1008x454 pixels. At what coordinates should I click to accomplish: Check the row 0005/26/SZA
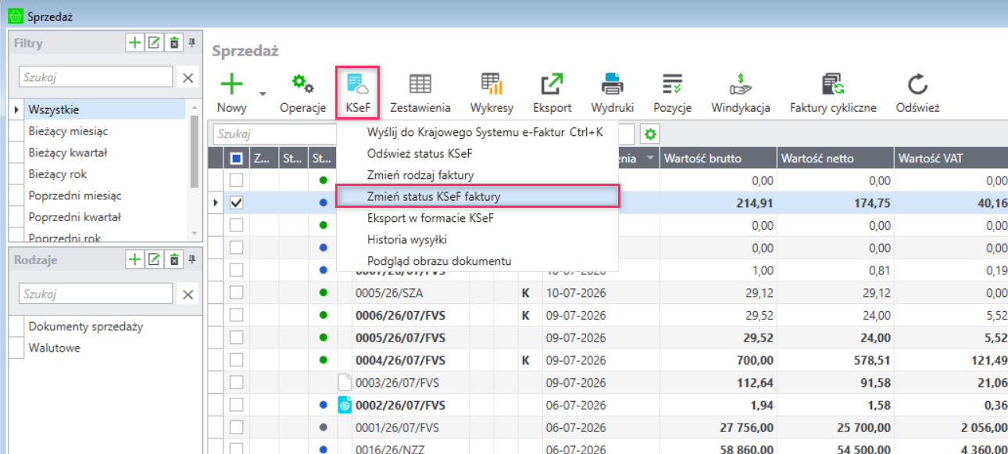(236, 293)
